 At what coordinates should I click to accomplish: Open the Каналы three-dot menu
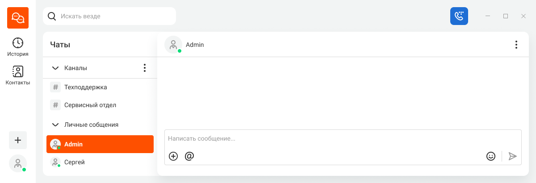[144, 68]
